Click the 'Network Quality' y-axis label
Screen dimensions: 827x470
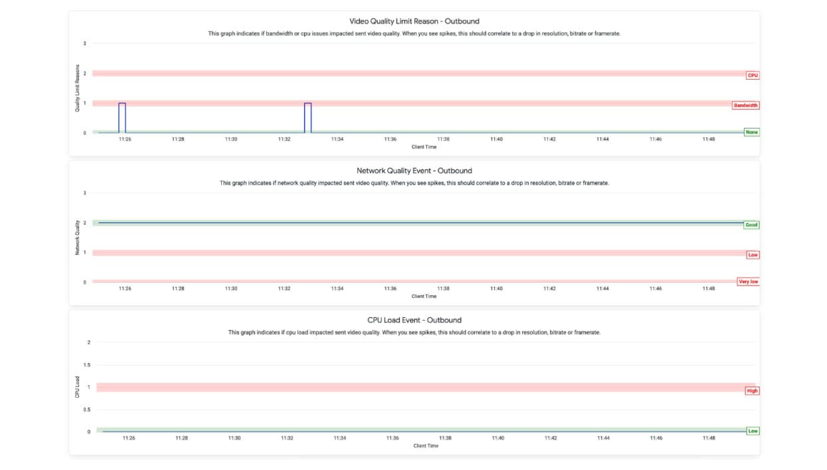(x=78, y=238)
